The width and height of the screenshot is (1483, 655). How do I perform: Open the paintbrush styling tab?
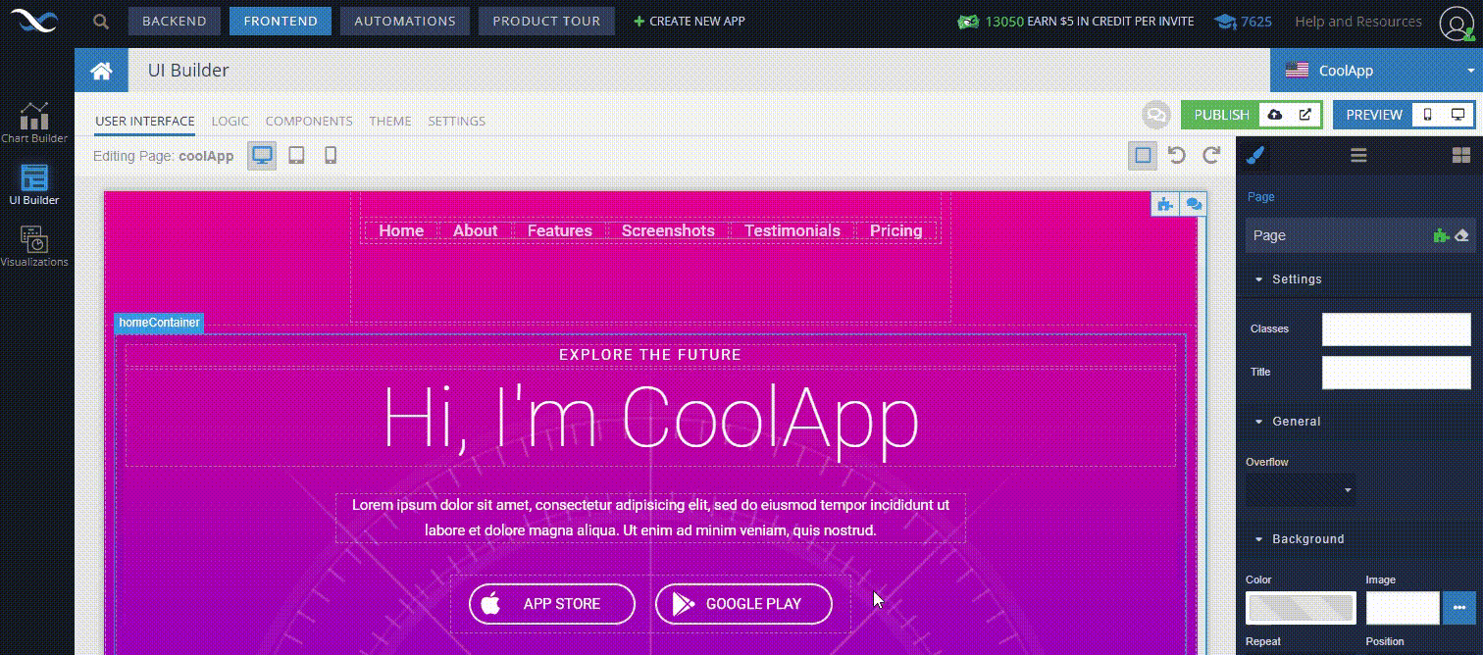click(x=1254, y=155)
